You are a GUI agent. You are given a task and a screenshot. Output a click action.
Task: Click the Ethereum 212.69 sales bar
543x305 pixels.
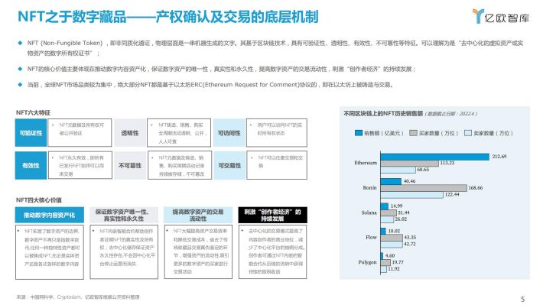tap(435, 157)
